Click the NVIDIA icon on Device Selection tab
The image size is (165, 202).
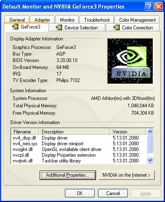(x=59, y=27)
